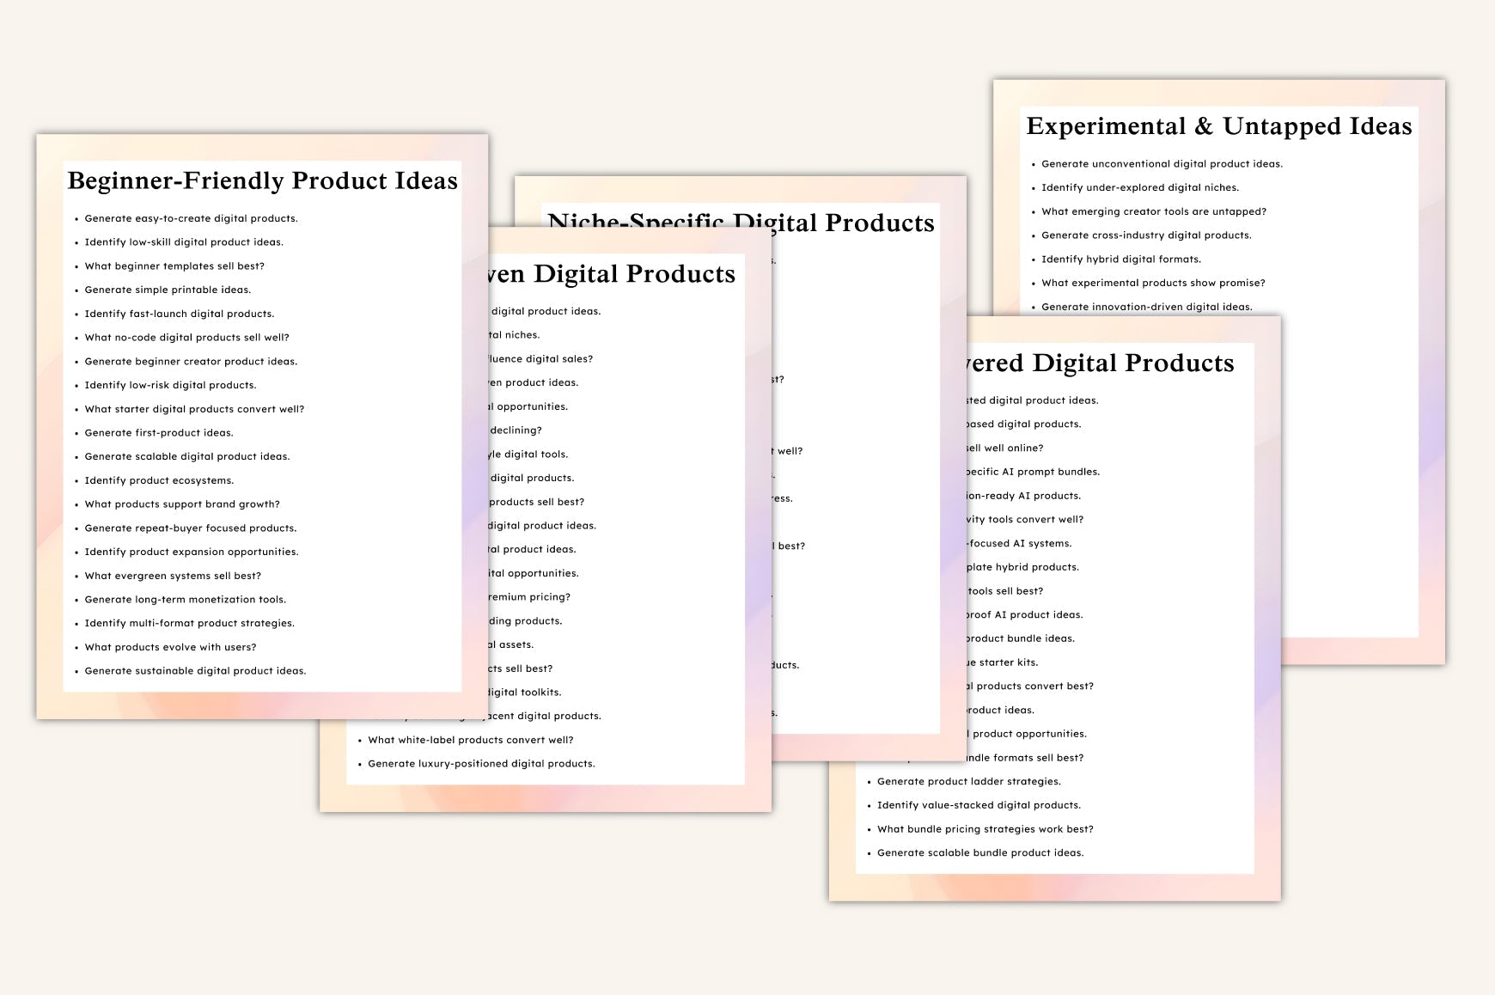The width and height of the screenshot is (1495, 995).
Task: Select 'Generate unconventional digital product ideas.'
Action: pyautogui.click(x=1162, y=163)
